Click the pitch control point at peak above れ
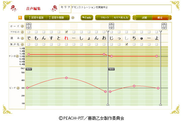 pos(66,78)
